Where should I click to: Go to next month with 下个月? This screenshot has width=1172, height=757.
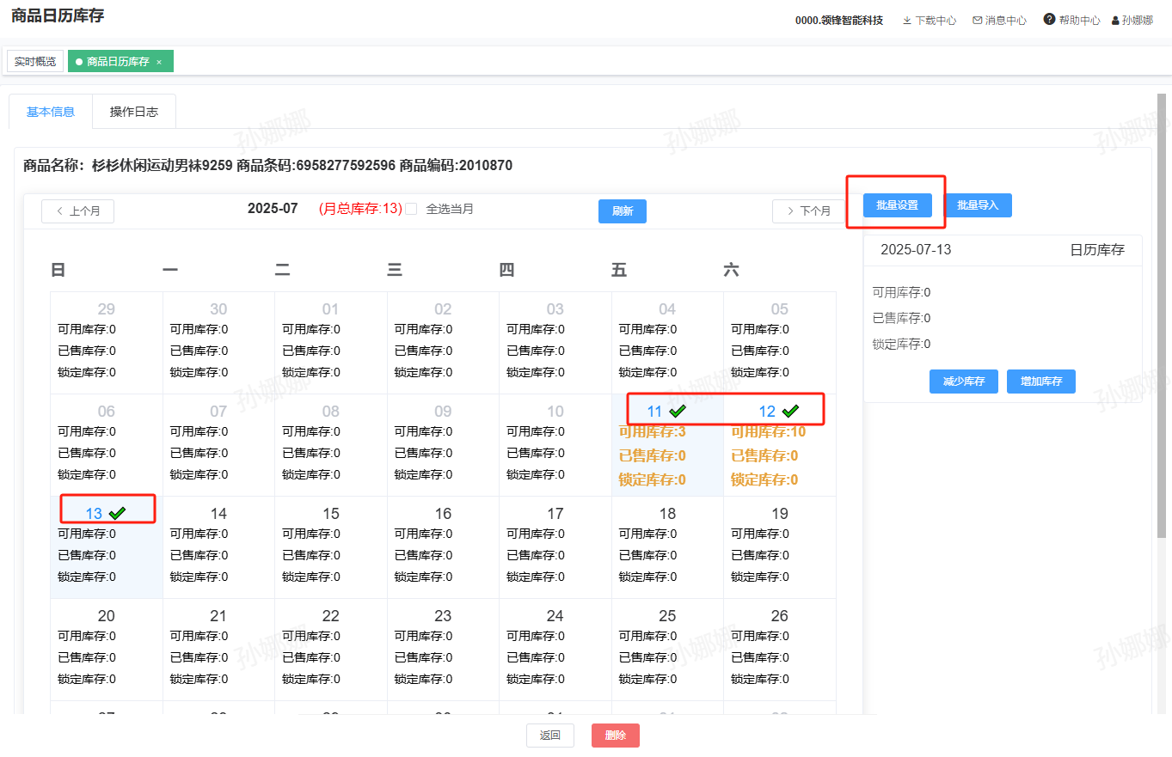click(x=808, y=211)
